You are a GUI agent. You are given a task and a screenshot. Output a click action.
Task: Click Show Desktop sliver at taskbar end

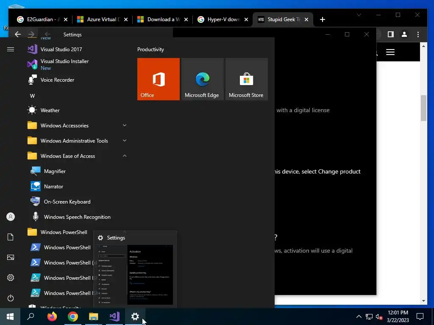[x=433, y=317]
